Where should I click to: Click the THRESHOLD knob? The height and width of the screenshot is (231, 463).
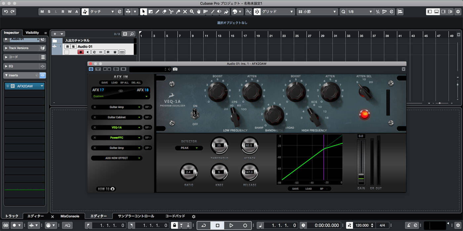pyautogui.click(x=219, y=145)
